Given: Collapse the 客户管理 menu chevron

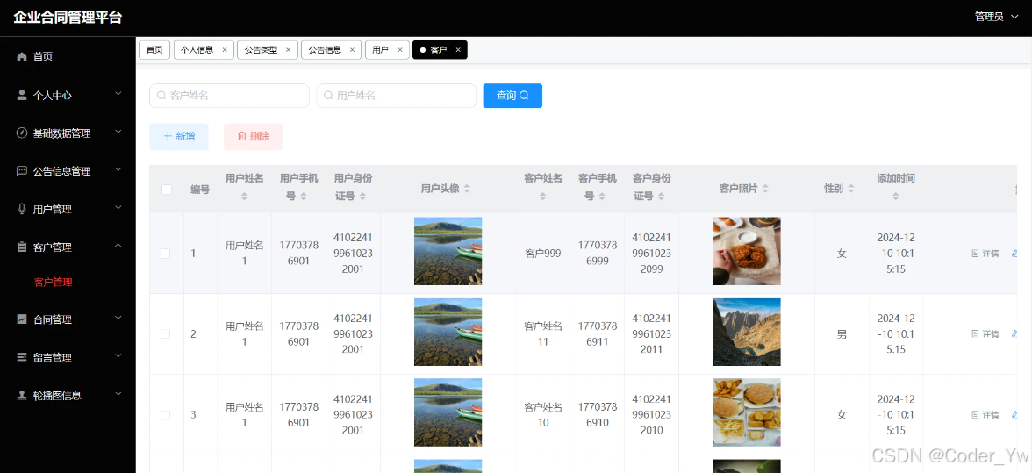Looking at the screenshot, I should (x=118, y=246).
